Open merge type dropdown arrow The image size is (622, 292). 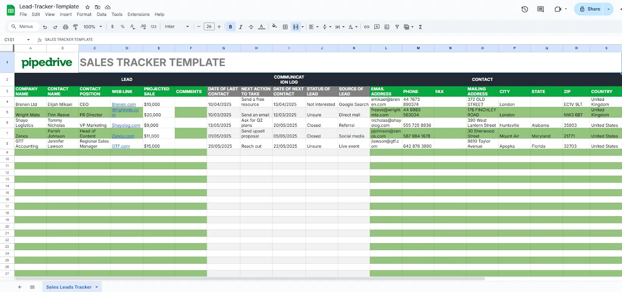point(302,27)
